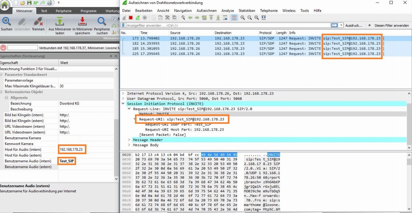Click the Ausdruck... button
The width and height of the screenshot is (412, 213).
coord(354,26)
